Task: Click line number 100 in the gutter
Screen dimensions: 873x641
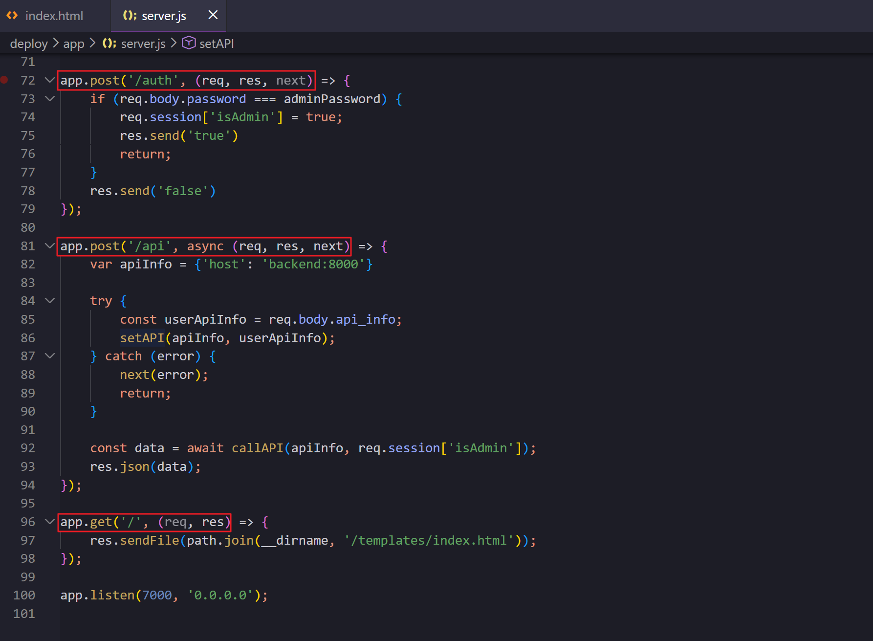Action: tap(24, 595)
